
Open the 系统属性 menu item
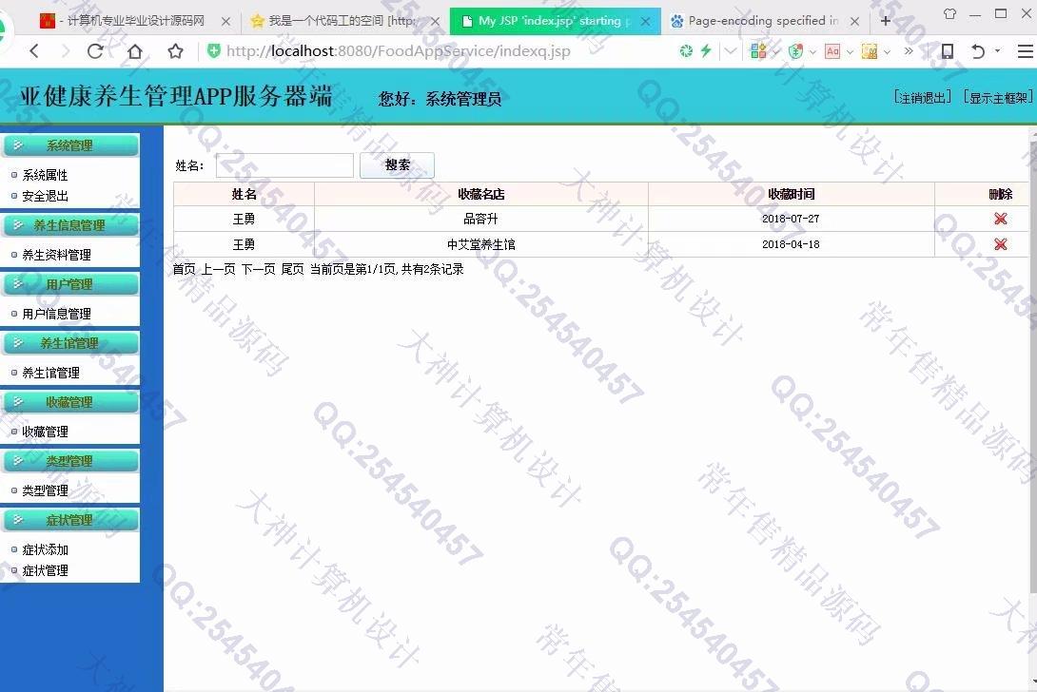point(45,175)
